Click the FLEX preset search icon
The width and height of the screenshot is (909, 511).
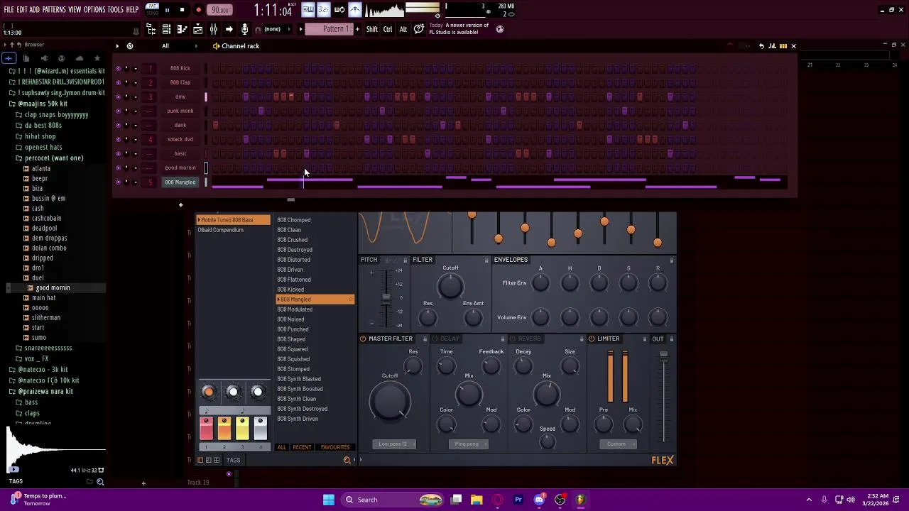(x=347, y=461)
